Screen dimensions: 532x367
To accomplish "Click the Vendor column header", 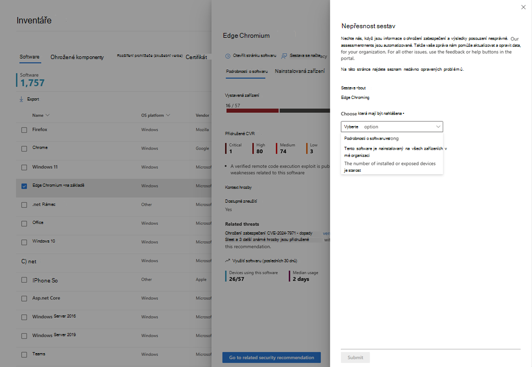I will [x=202, y=115].
